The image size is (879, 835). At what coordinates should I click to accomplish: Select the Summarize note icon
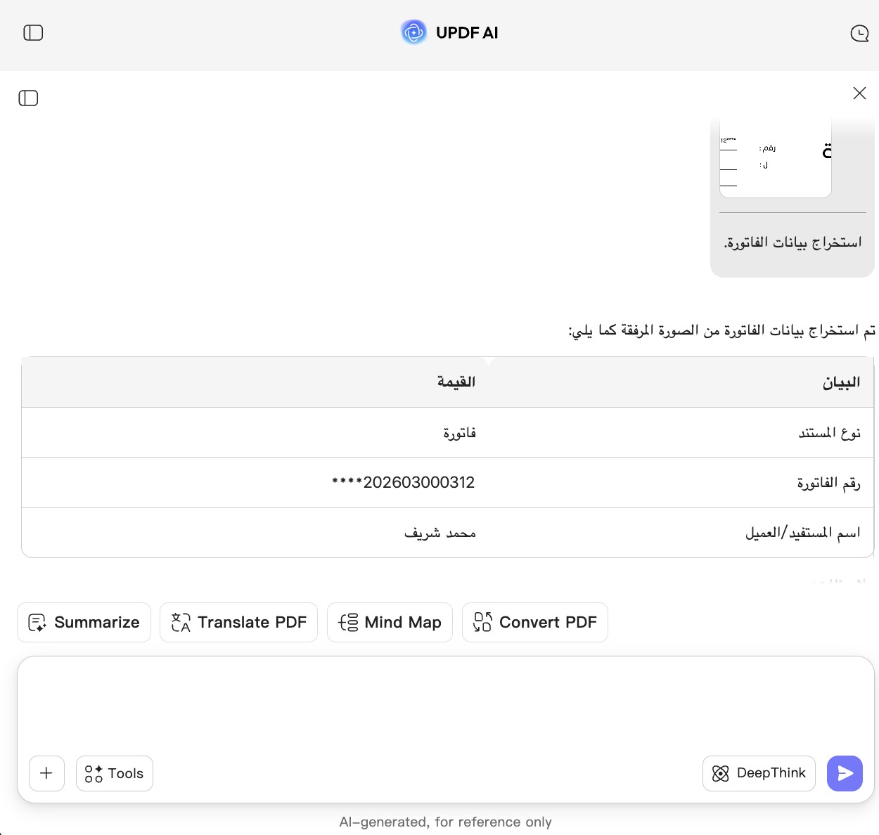tap(37, 622)
